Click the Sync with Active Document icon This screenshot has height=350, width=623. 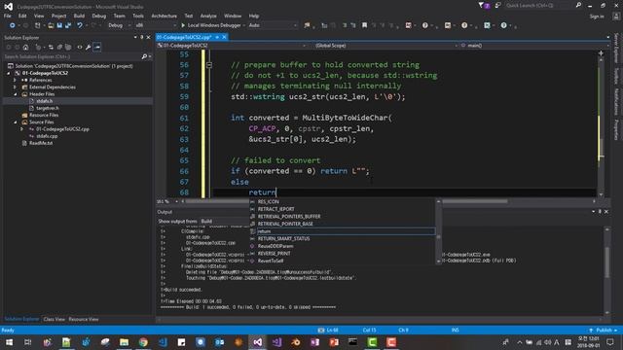tap(51, 48)
